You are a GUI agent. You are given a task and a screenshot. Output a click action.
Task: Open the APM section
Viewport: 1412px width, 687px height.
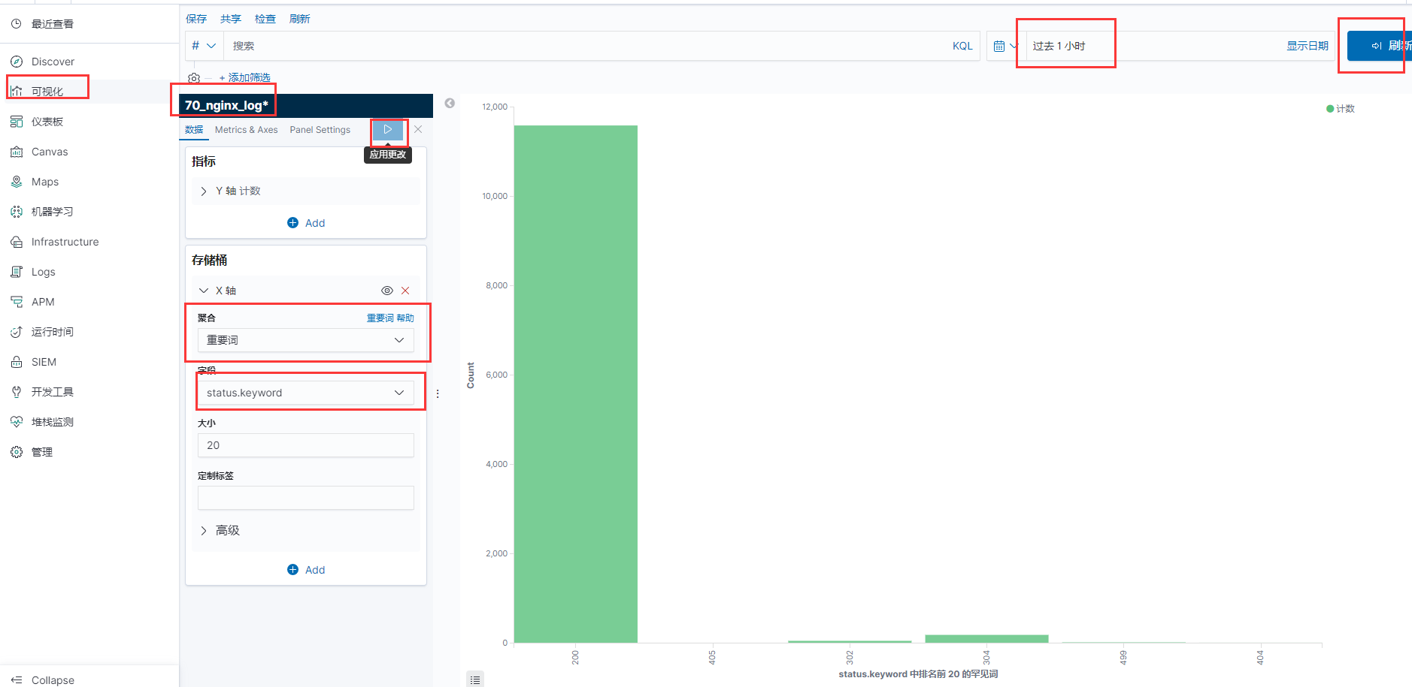[x=42, y=301]
